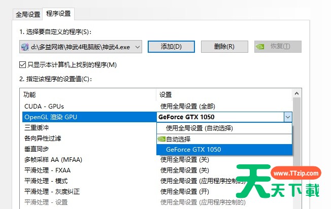Select the 平滑处理 - 灰度纠正 row

[157, 191]
